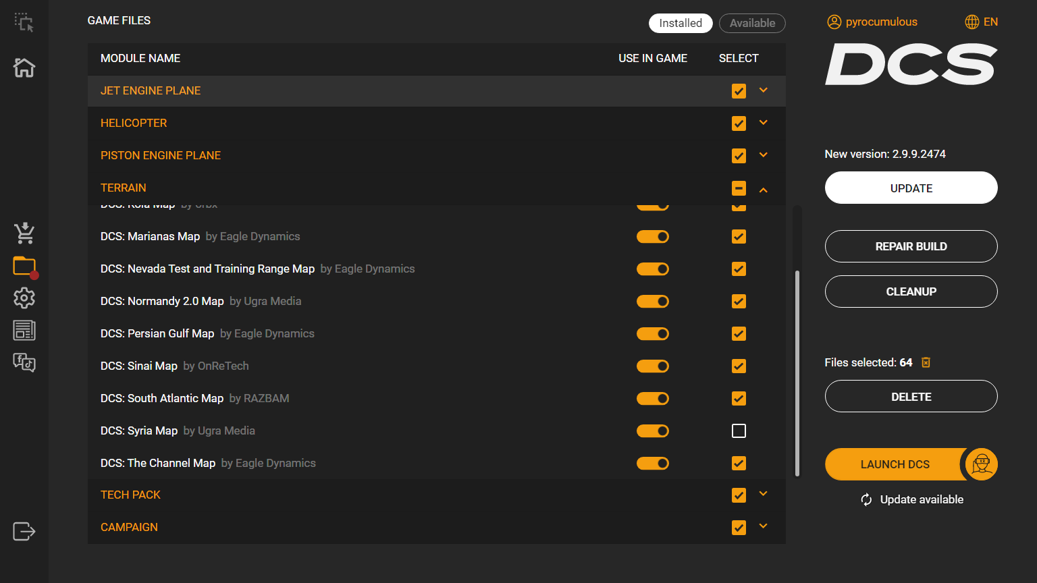Screen dimensions: 1037x583
Task: Click the VR headset pilot icon
Action: [x=982, y=464]
